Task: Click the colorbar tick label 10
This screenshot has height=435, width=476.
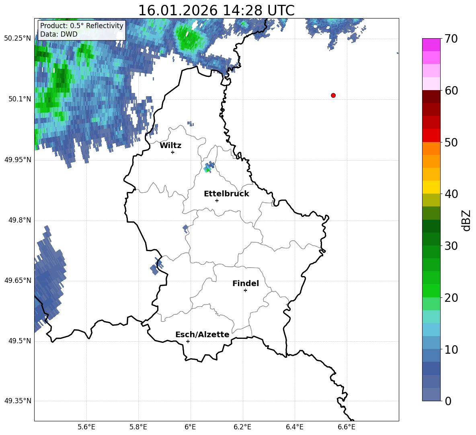Action: pos(451,349)
